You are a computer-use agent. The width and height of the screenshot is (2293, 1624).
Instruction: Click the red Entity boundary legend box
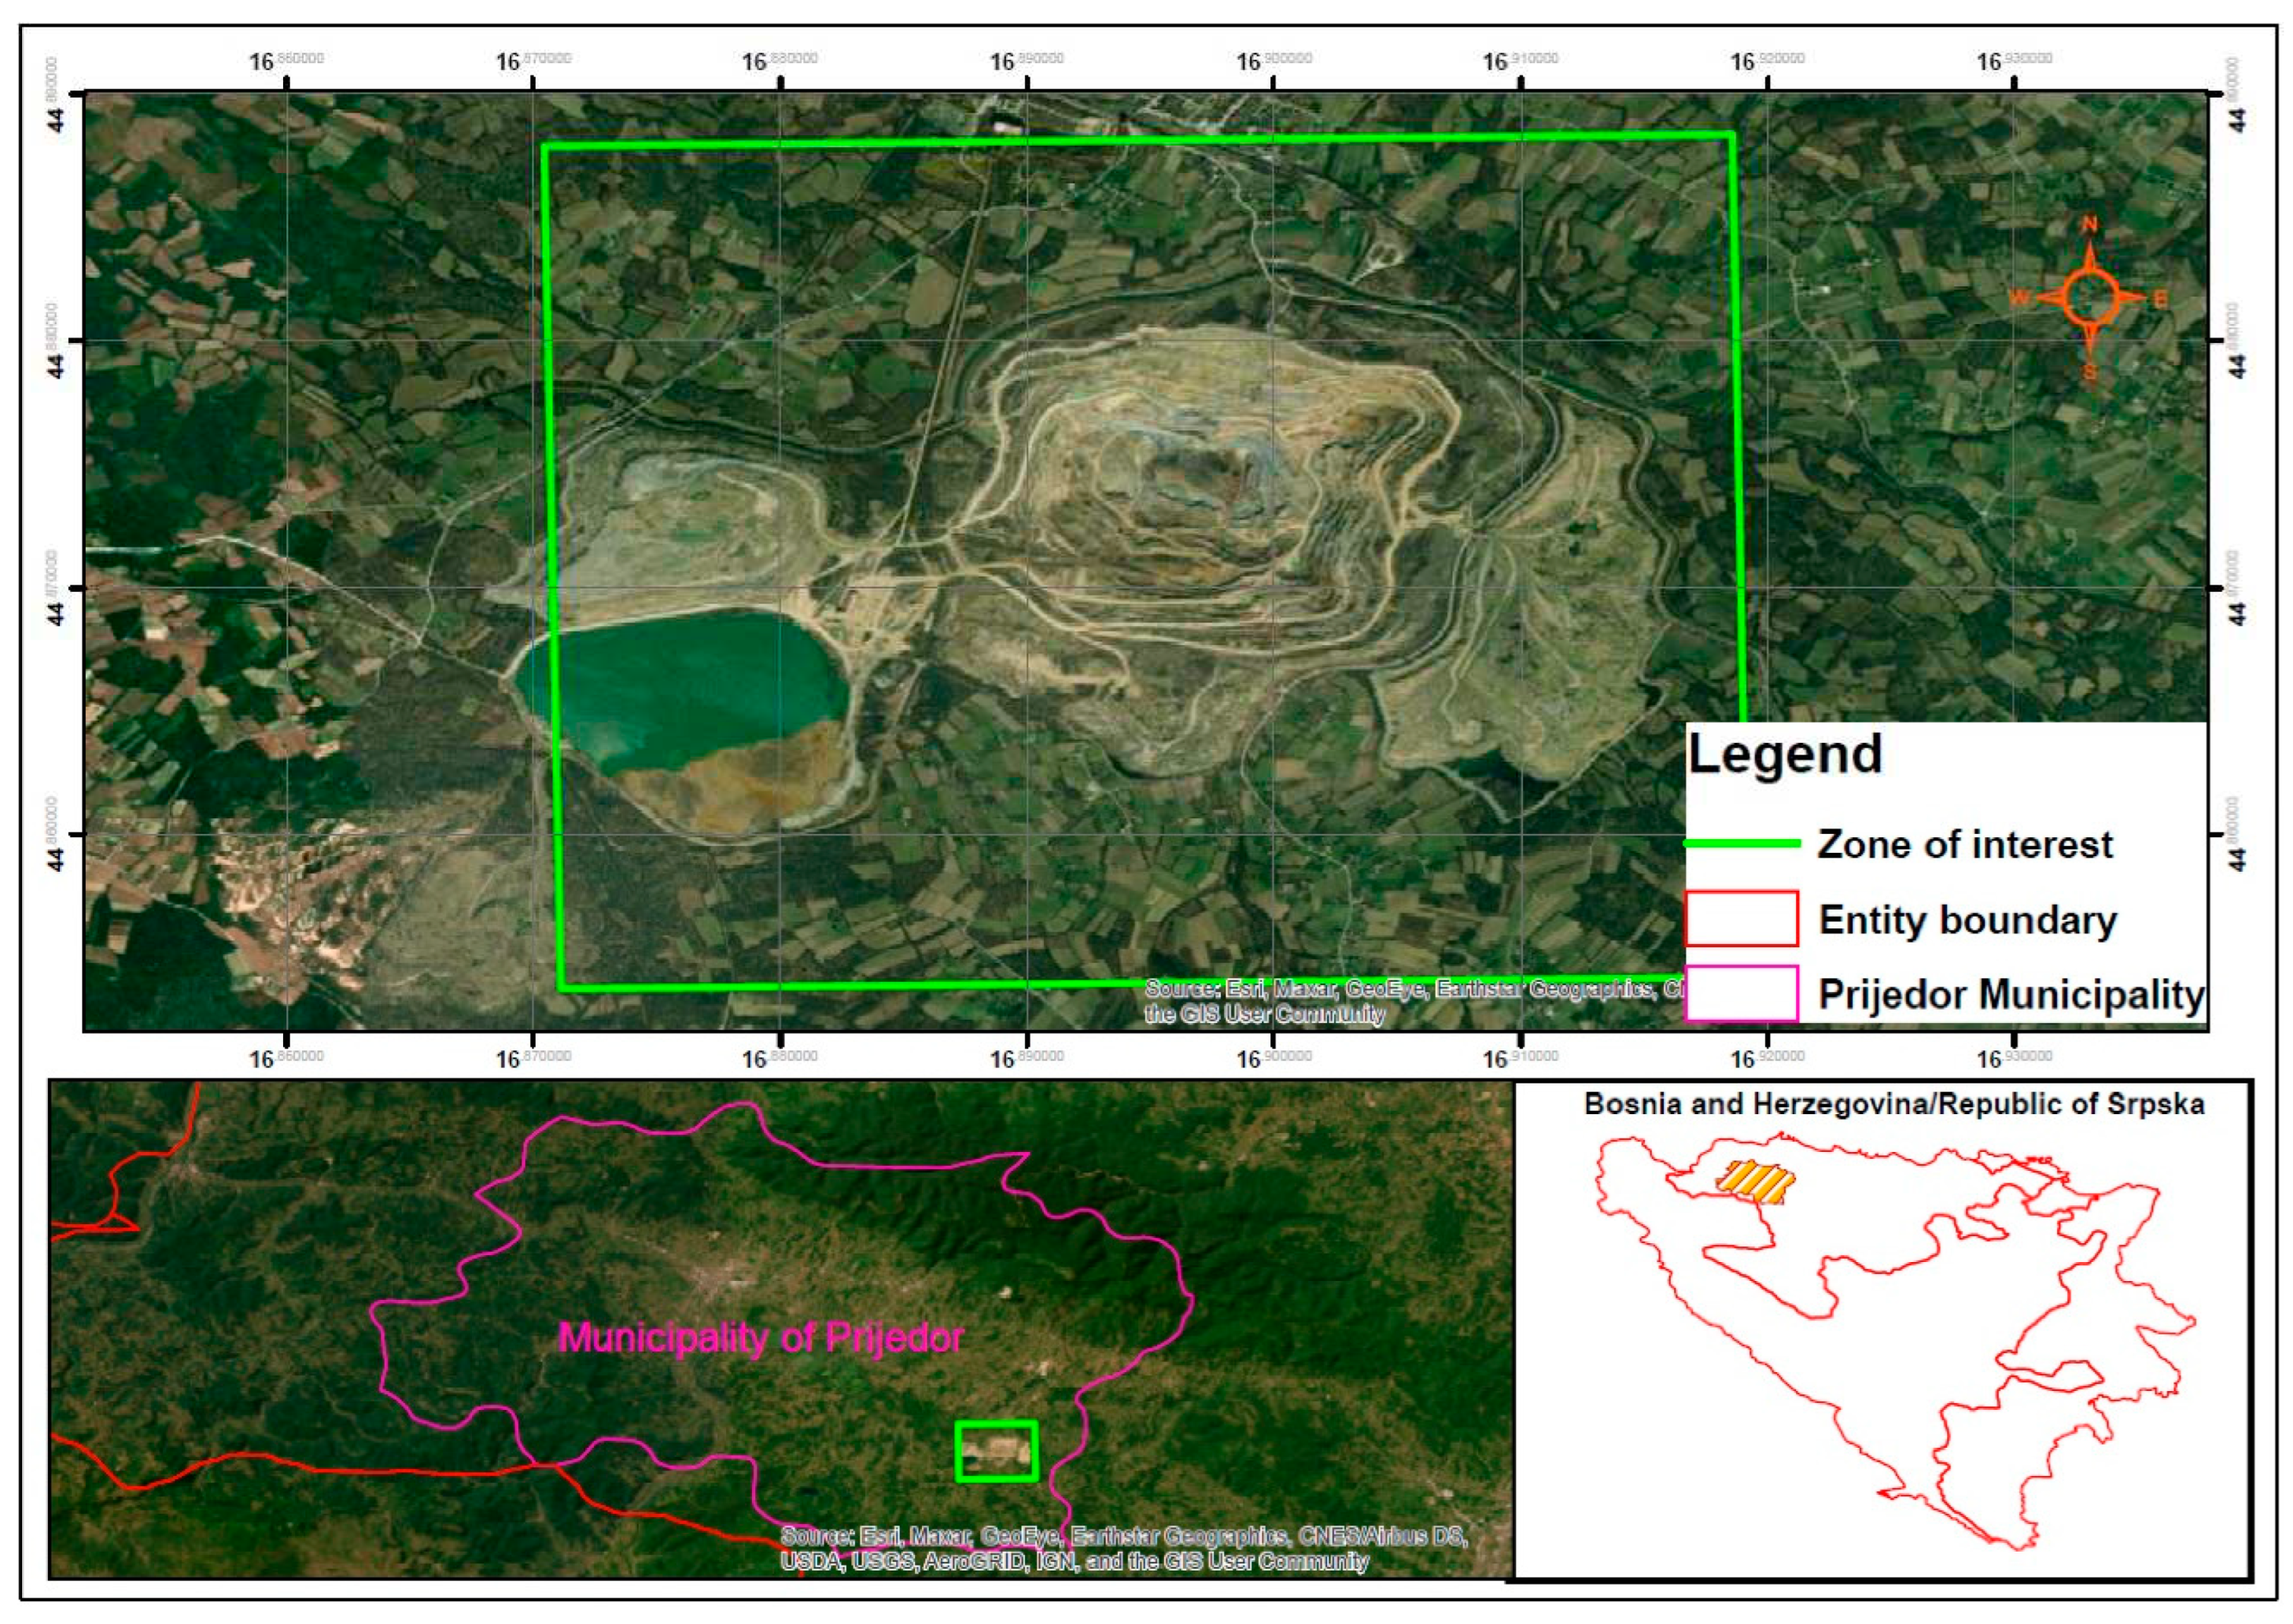[x=1742, y=918]
